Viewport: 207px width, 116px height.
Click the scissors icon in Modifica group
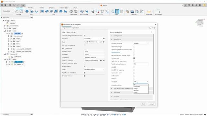tap(93, 12)
